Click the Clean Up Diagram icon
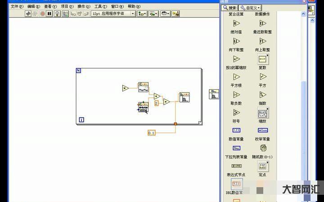The image size is (324, 202). [x=175, y=14]
